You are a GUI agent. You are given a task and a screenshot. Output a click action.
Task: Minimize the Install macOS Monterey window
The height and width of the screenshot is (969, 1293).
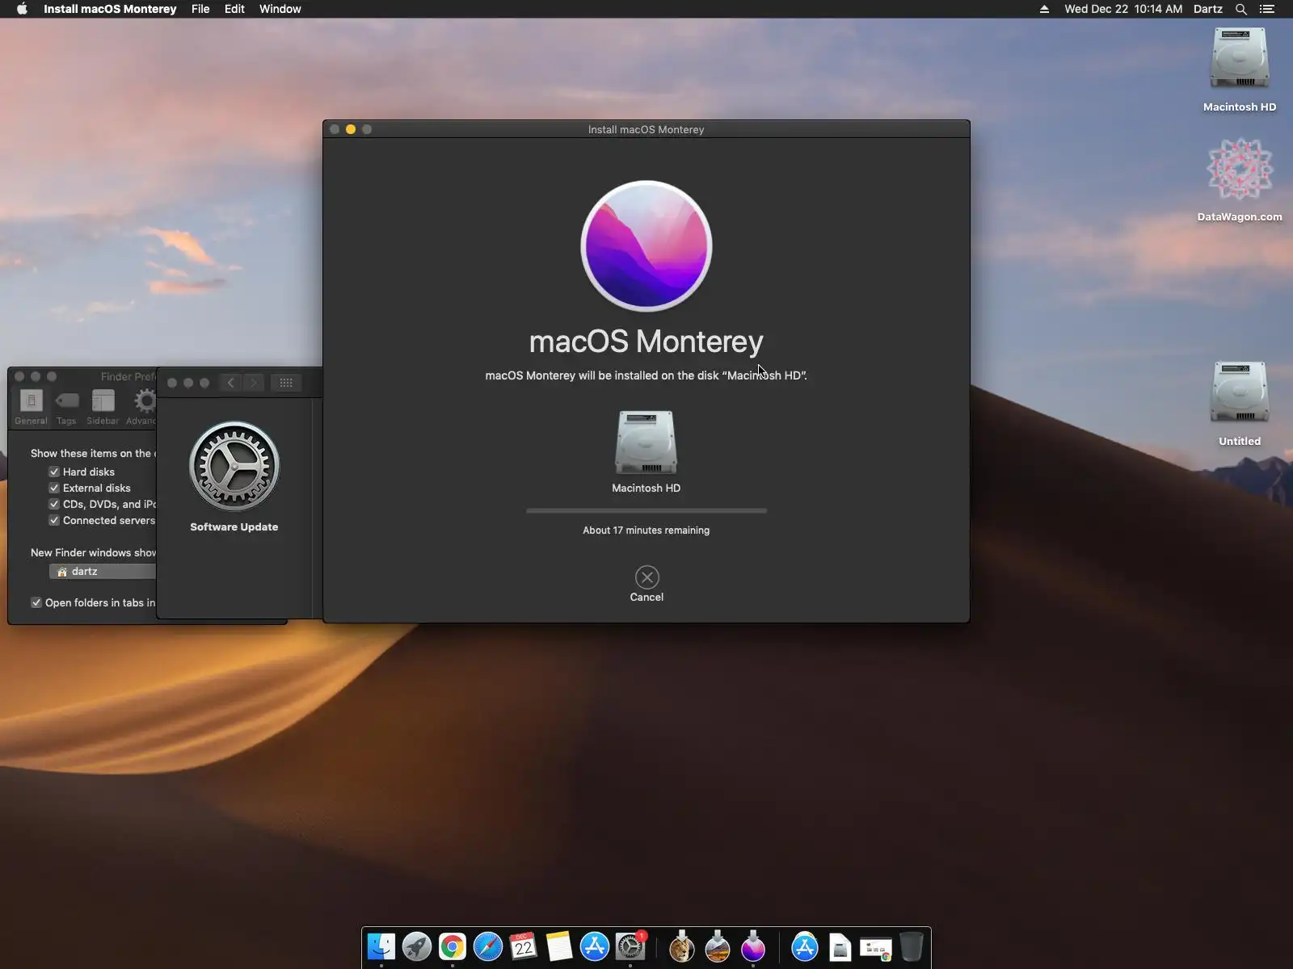click(351, 129)
